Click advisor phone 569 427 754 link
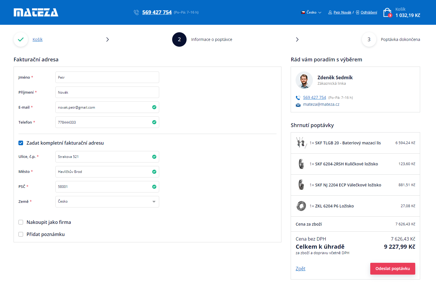This screenshot has height=287, width=436. 315,97
